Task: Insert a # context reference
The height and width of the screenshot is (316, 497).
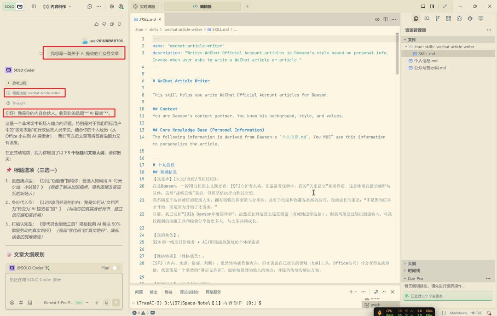Action: pyautogui.click(x=21, y=303)
